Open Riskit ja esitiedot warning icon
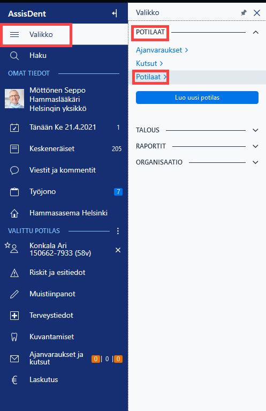Screen dimensions: 266x411 coord(14,273)
